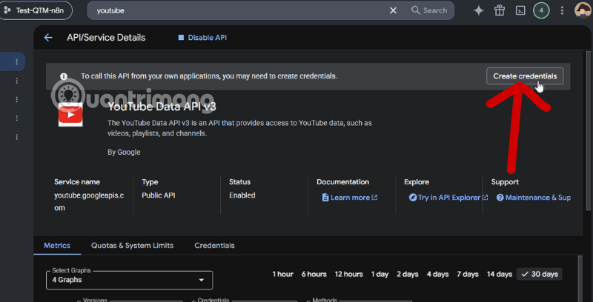Viewport: 593px width, 302px height.
Task: Activate Cloud Shell terminal icon
Action: 520,10
